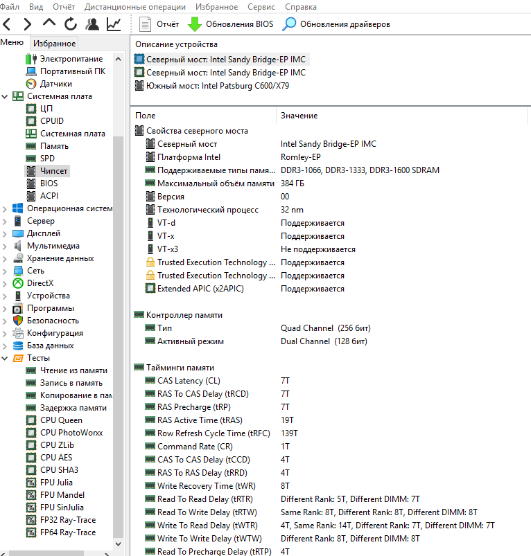The width and height of the screenshot is (531, 556).
Task: Open the Датчики gauge icon
Action: click(31, 84)
